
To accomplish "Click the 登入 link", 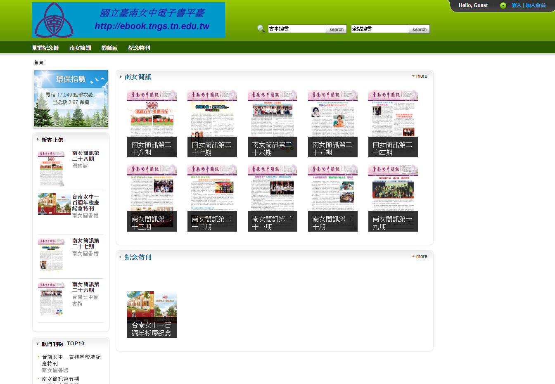I will [x=516, y=5].
